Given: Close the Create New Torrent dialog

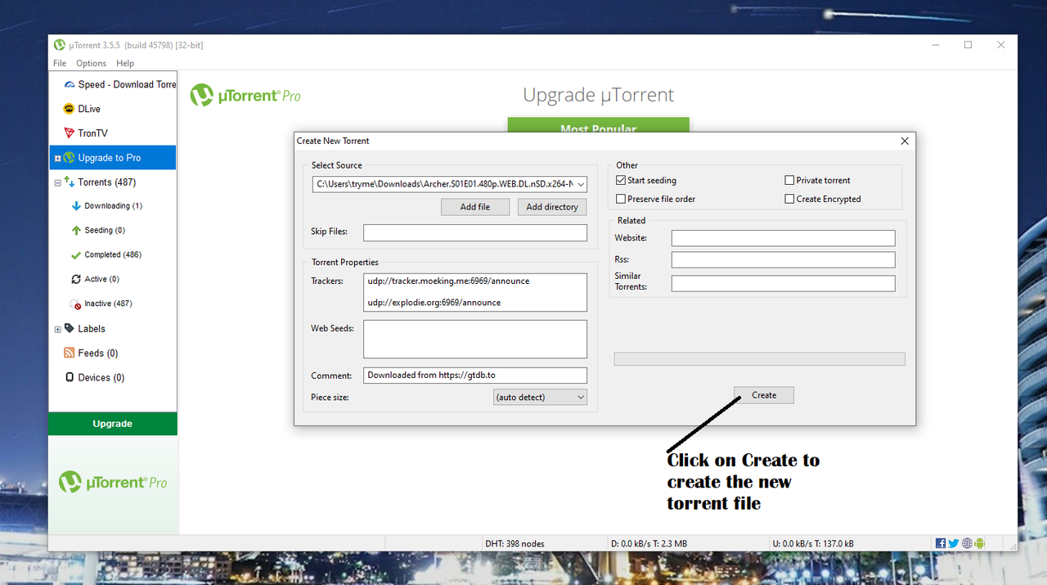Looking at the screenshot, I should click(x=905, y=141).
